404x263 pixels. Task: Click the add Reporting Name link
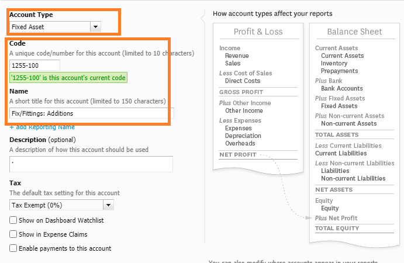42,127
